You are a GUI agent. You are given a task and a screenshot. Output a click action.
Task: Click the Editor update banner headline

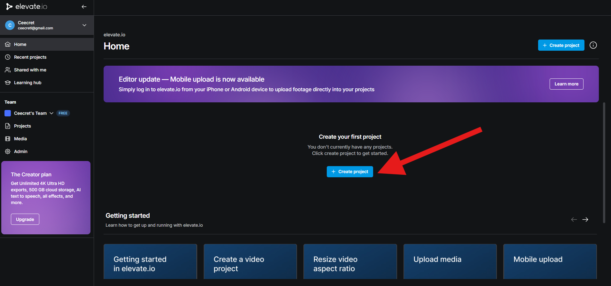[192, 79]
